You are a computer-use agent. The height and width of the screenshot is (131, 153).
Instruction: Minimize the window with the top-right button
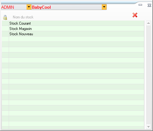140,5
